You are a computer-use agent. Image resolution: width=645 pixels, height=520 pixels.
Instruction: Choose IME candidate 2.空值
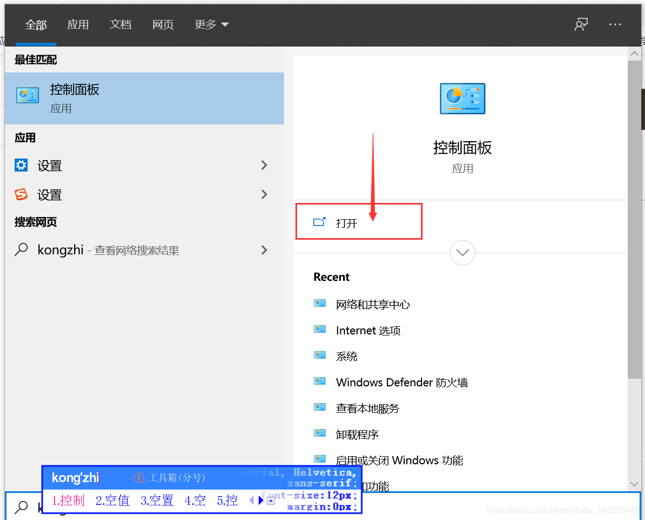point(113,501)
